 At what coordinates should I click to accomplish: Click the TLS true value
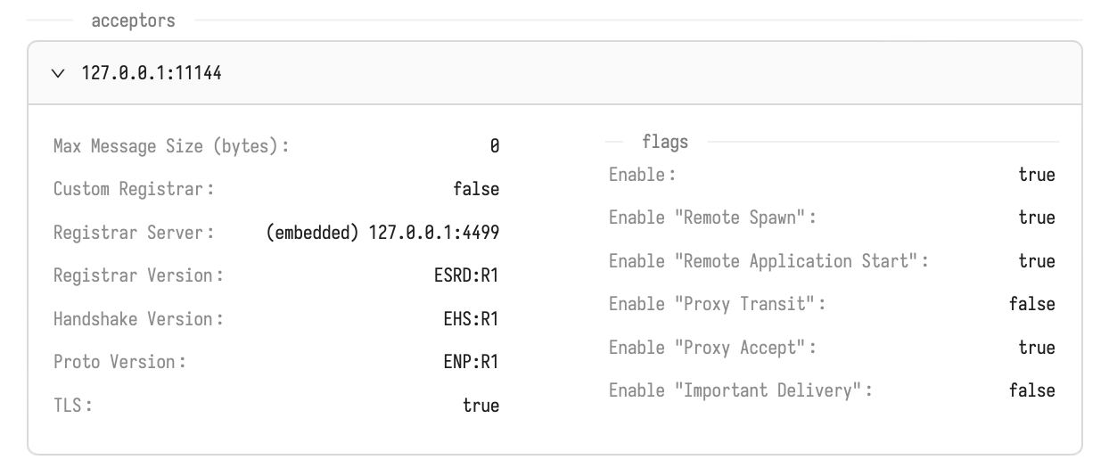tap(481, 406)
